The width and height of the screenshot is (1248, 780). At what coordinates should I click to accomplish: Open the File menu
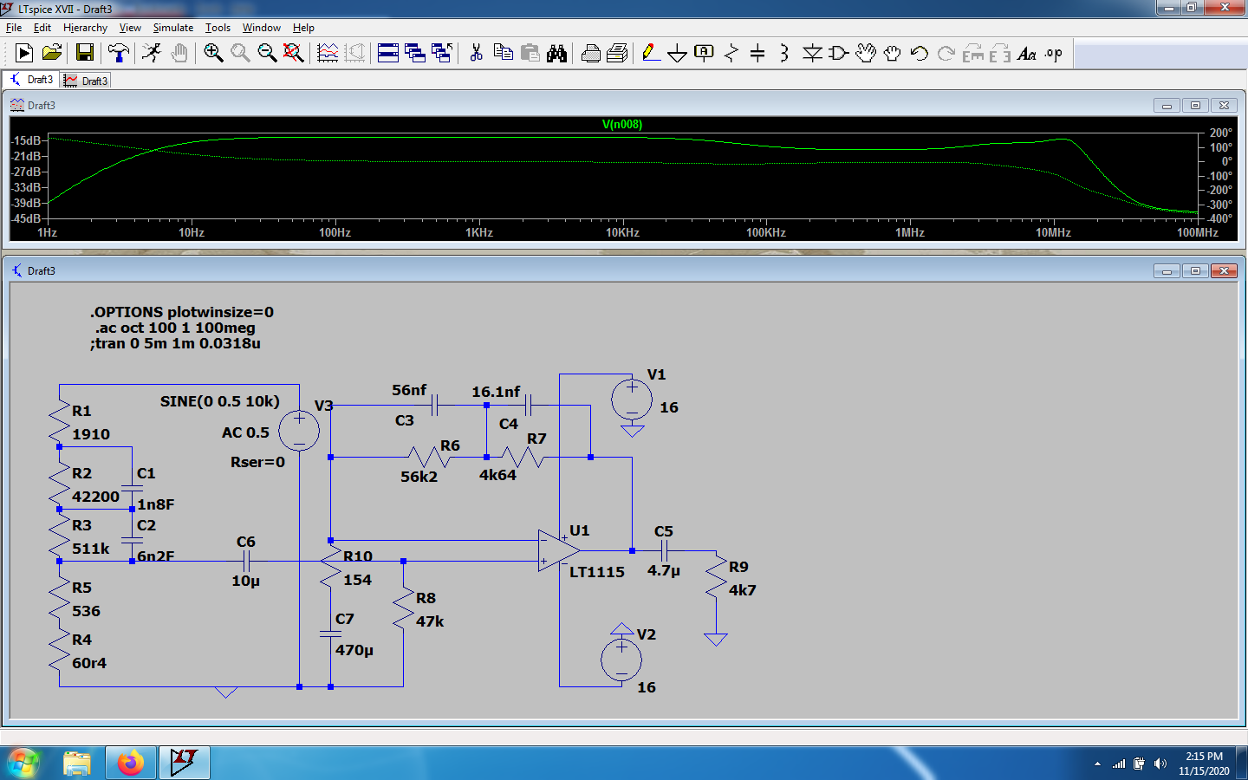click(14, 28)
